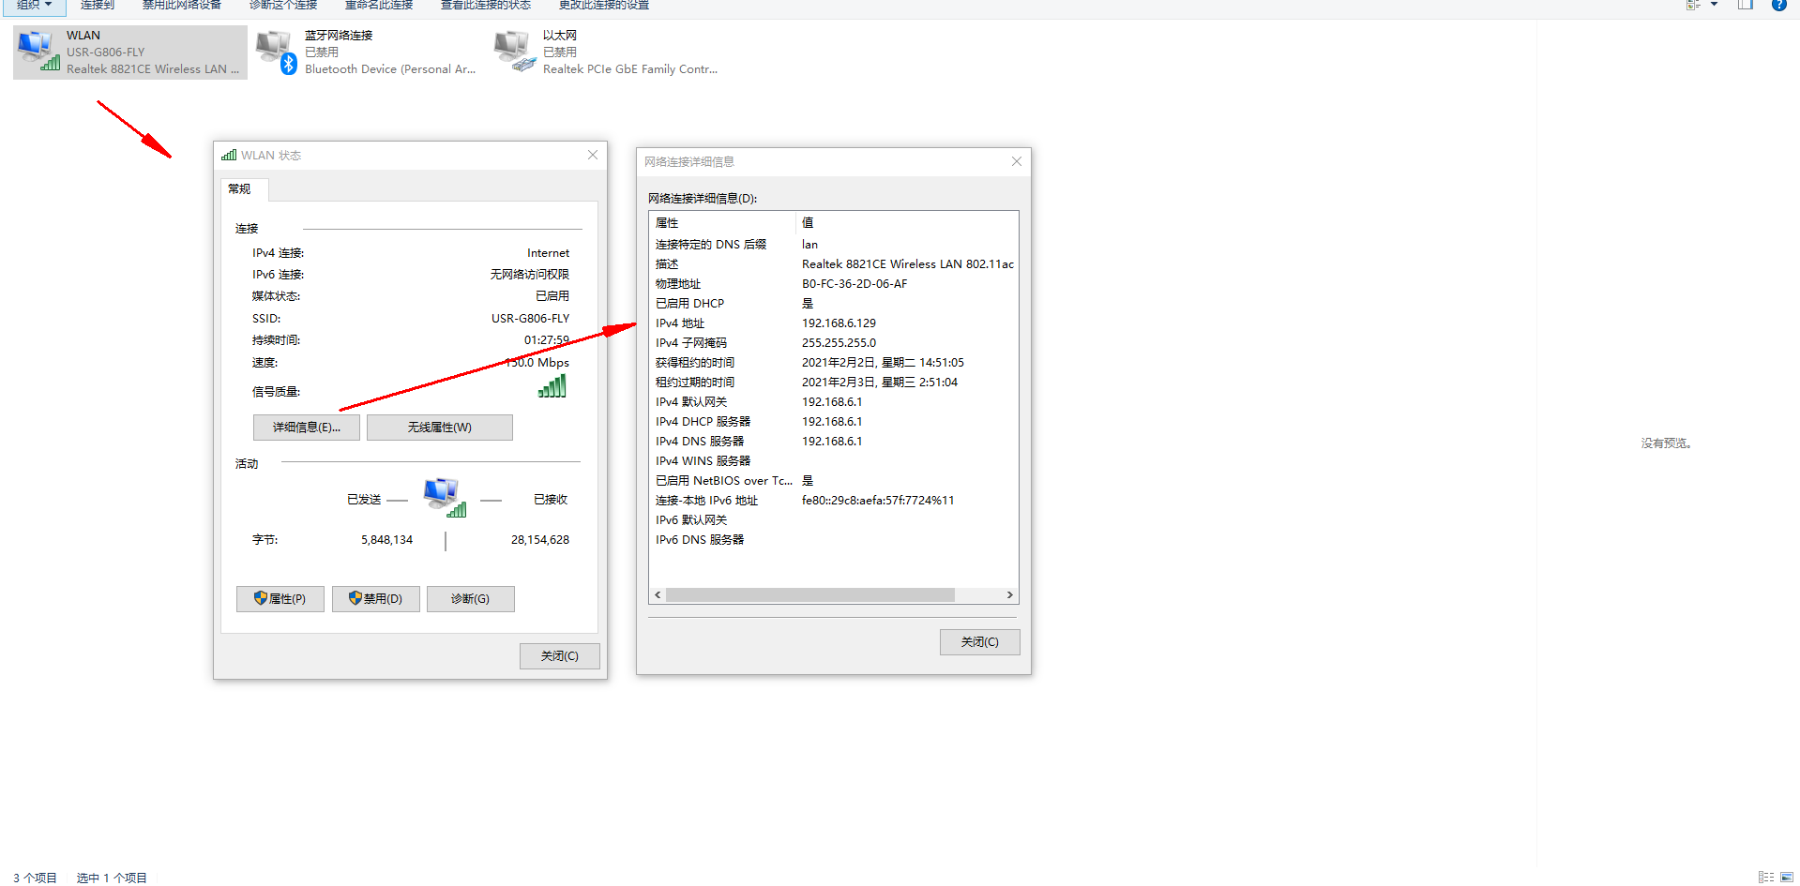Click the 无线属性(W) button
The image size is (1800, 886).
439,428
